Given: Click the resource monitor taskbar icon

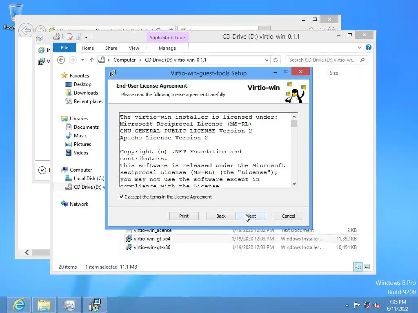Looking at the screenshot, I should 69,305.
